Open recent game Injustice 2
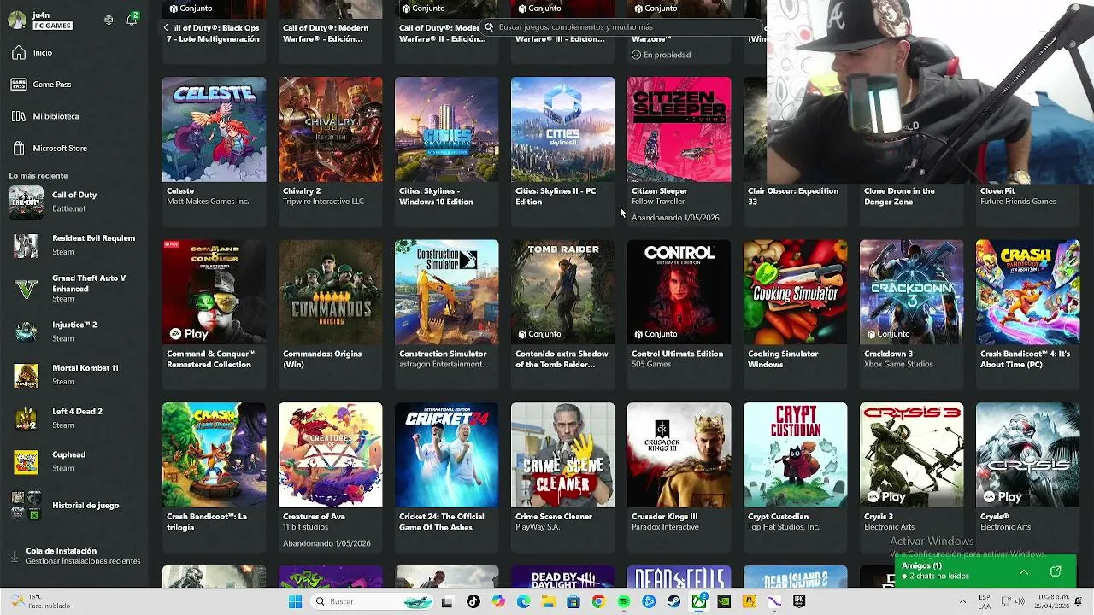The height and width of the screenshot is (615, 1094). point(74,331)
